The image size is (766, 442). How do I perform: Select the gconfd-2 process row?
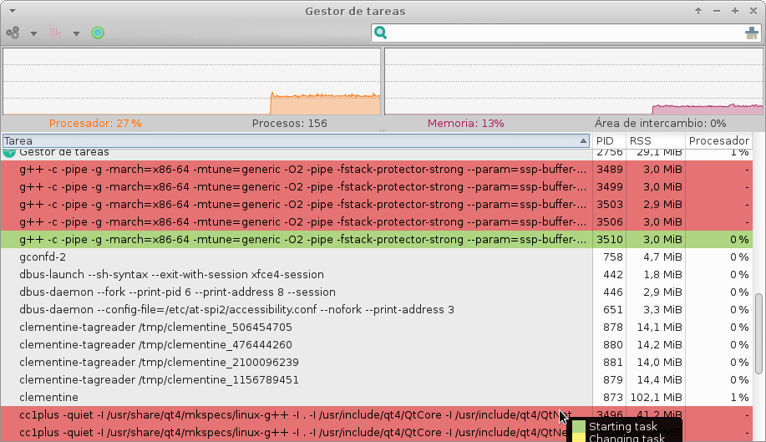(377, 257)
